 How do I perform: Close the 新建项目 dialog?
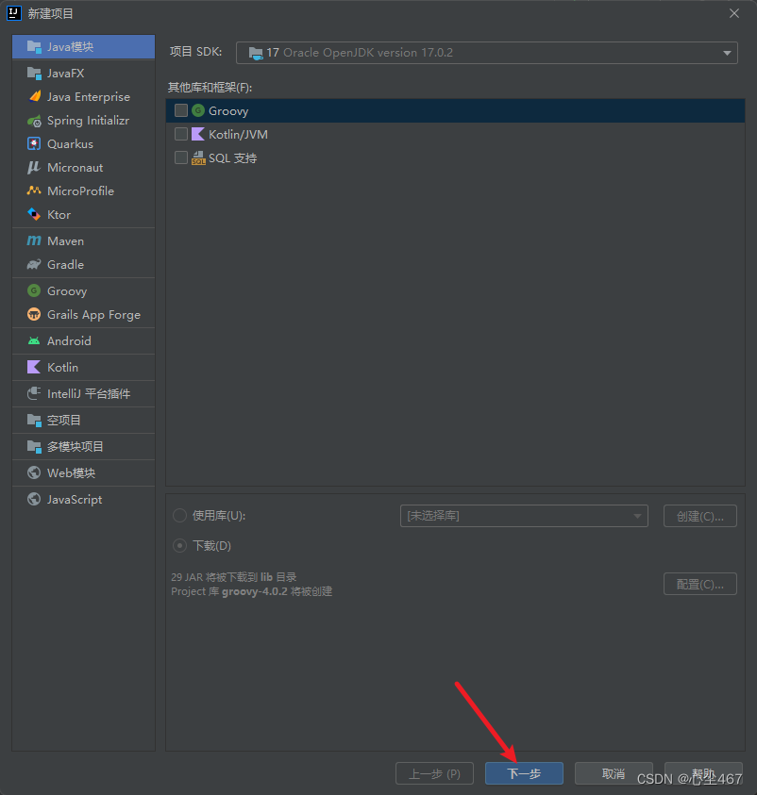[x=734, y=14]
